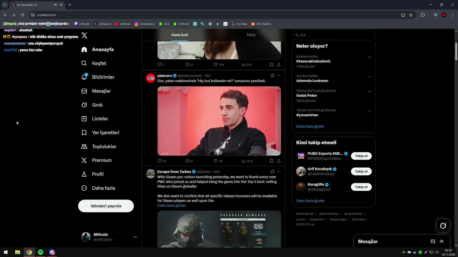
Task: Open Premium in the sidebar
Action: coord(97,160)
